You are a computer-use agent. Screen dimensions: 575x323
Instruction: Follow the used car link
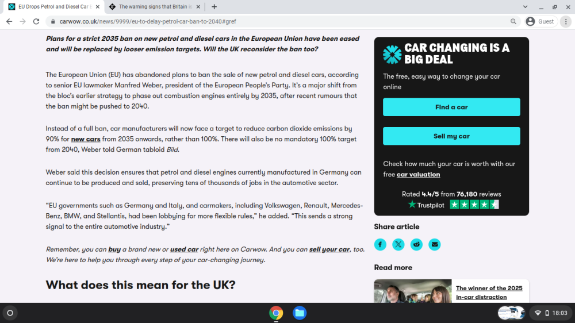184,249
